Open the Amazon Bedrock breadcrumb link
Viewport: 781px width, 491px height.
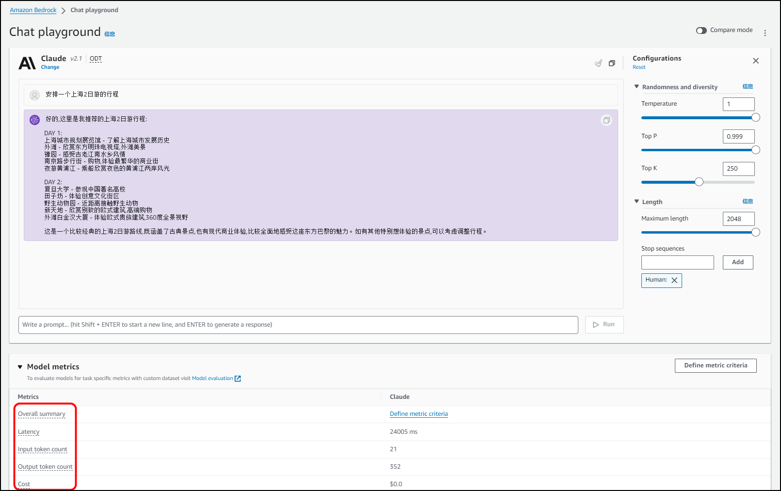coord(33,10)
